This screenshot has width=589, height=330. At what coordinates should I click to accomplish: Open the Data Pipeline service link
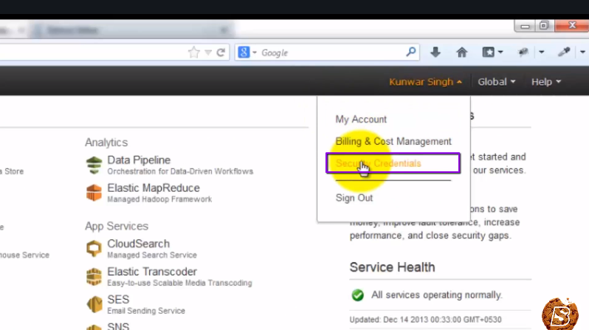point(139,160)
